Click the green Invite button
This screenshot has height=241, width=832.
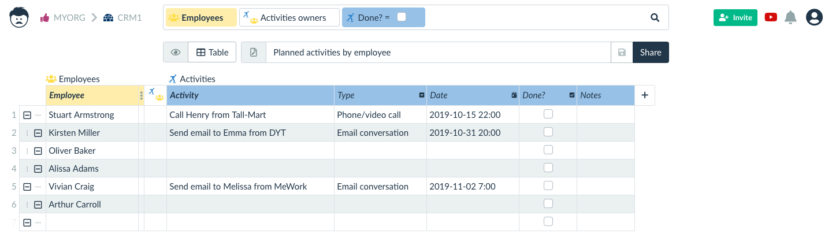coord(735,18)
